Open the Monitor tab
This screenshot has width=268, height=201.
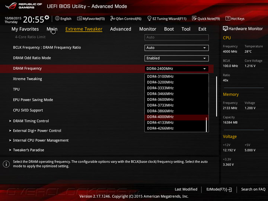148,29
